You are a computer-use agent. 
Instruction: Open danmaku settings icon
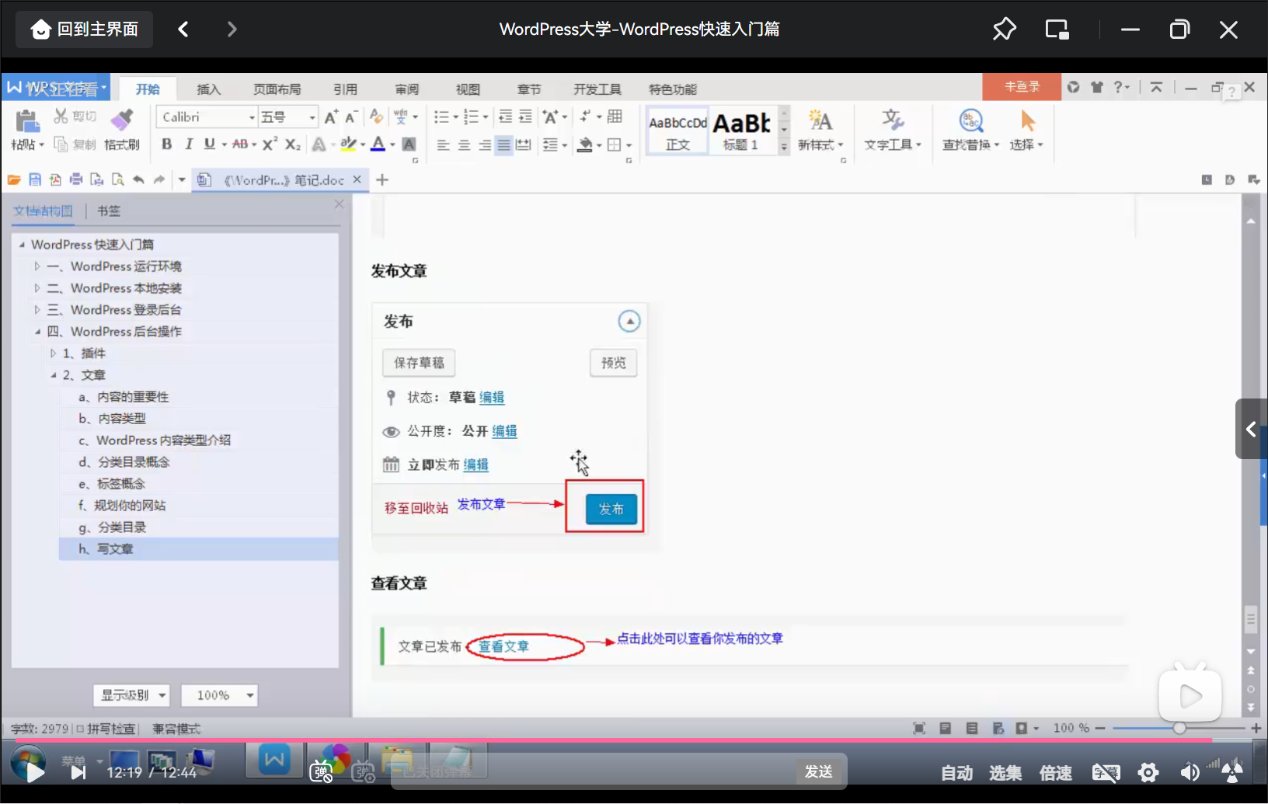tap(363, 772)
